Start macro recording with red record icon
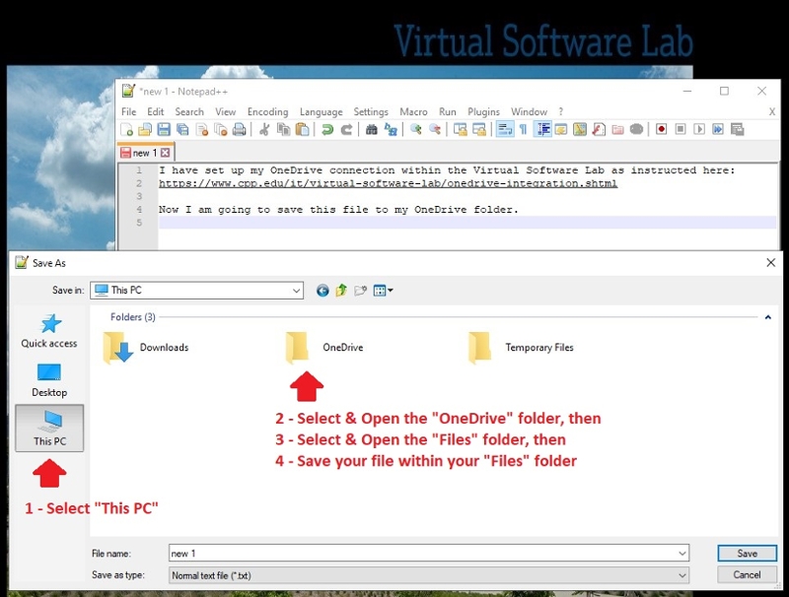 (x=662, y=129)
